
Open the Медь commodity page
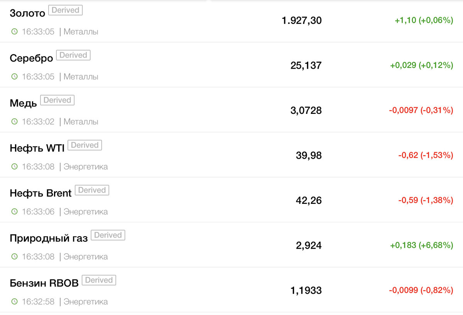[23, 103]
